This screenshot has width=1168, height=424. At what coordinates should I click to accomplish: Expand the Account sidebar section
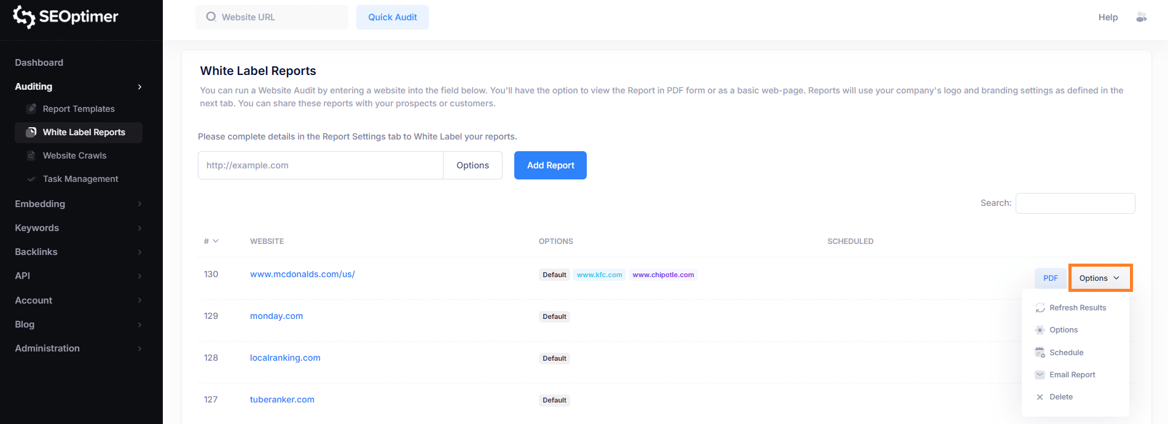pyautogui.click(x=139, y=300)
